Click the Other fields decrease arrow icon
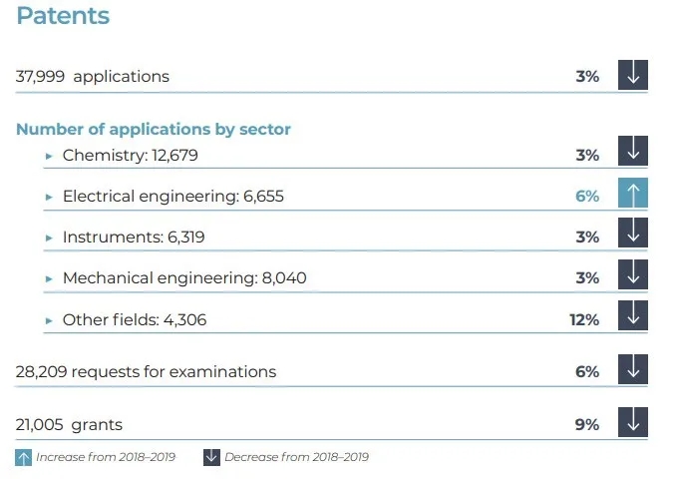Image resolution: width=684 pixels, height=479 pixels. tap(633, 316)
